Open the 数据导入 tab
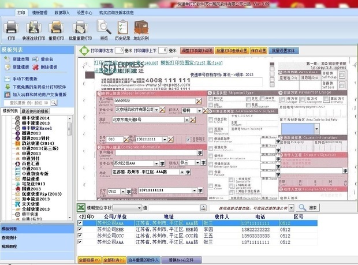The width and height of the screenshot is (358, 265). tap(62, 12)
